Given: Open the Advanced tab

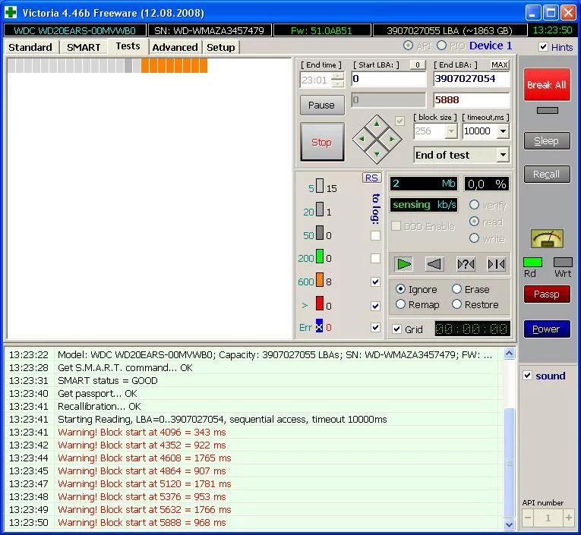Looking at the screenshot, I should click(175, 47).
